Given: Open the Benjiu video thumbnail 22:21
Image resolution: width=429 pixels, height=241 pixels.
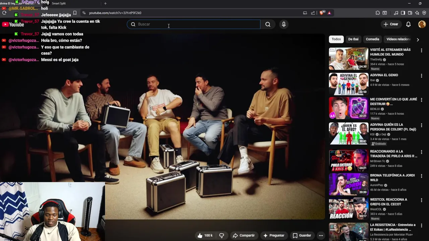Looking at the screenshot, I should pos(349,108).
